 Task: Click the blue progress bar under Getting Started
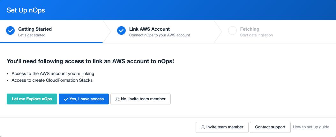click(51, 42)
